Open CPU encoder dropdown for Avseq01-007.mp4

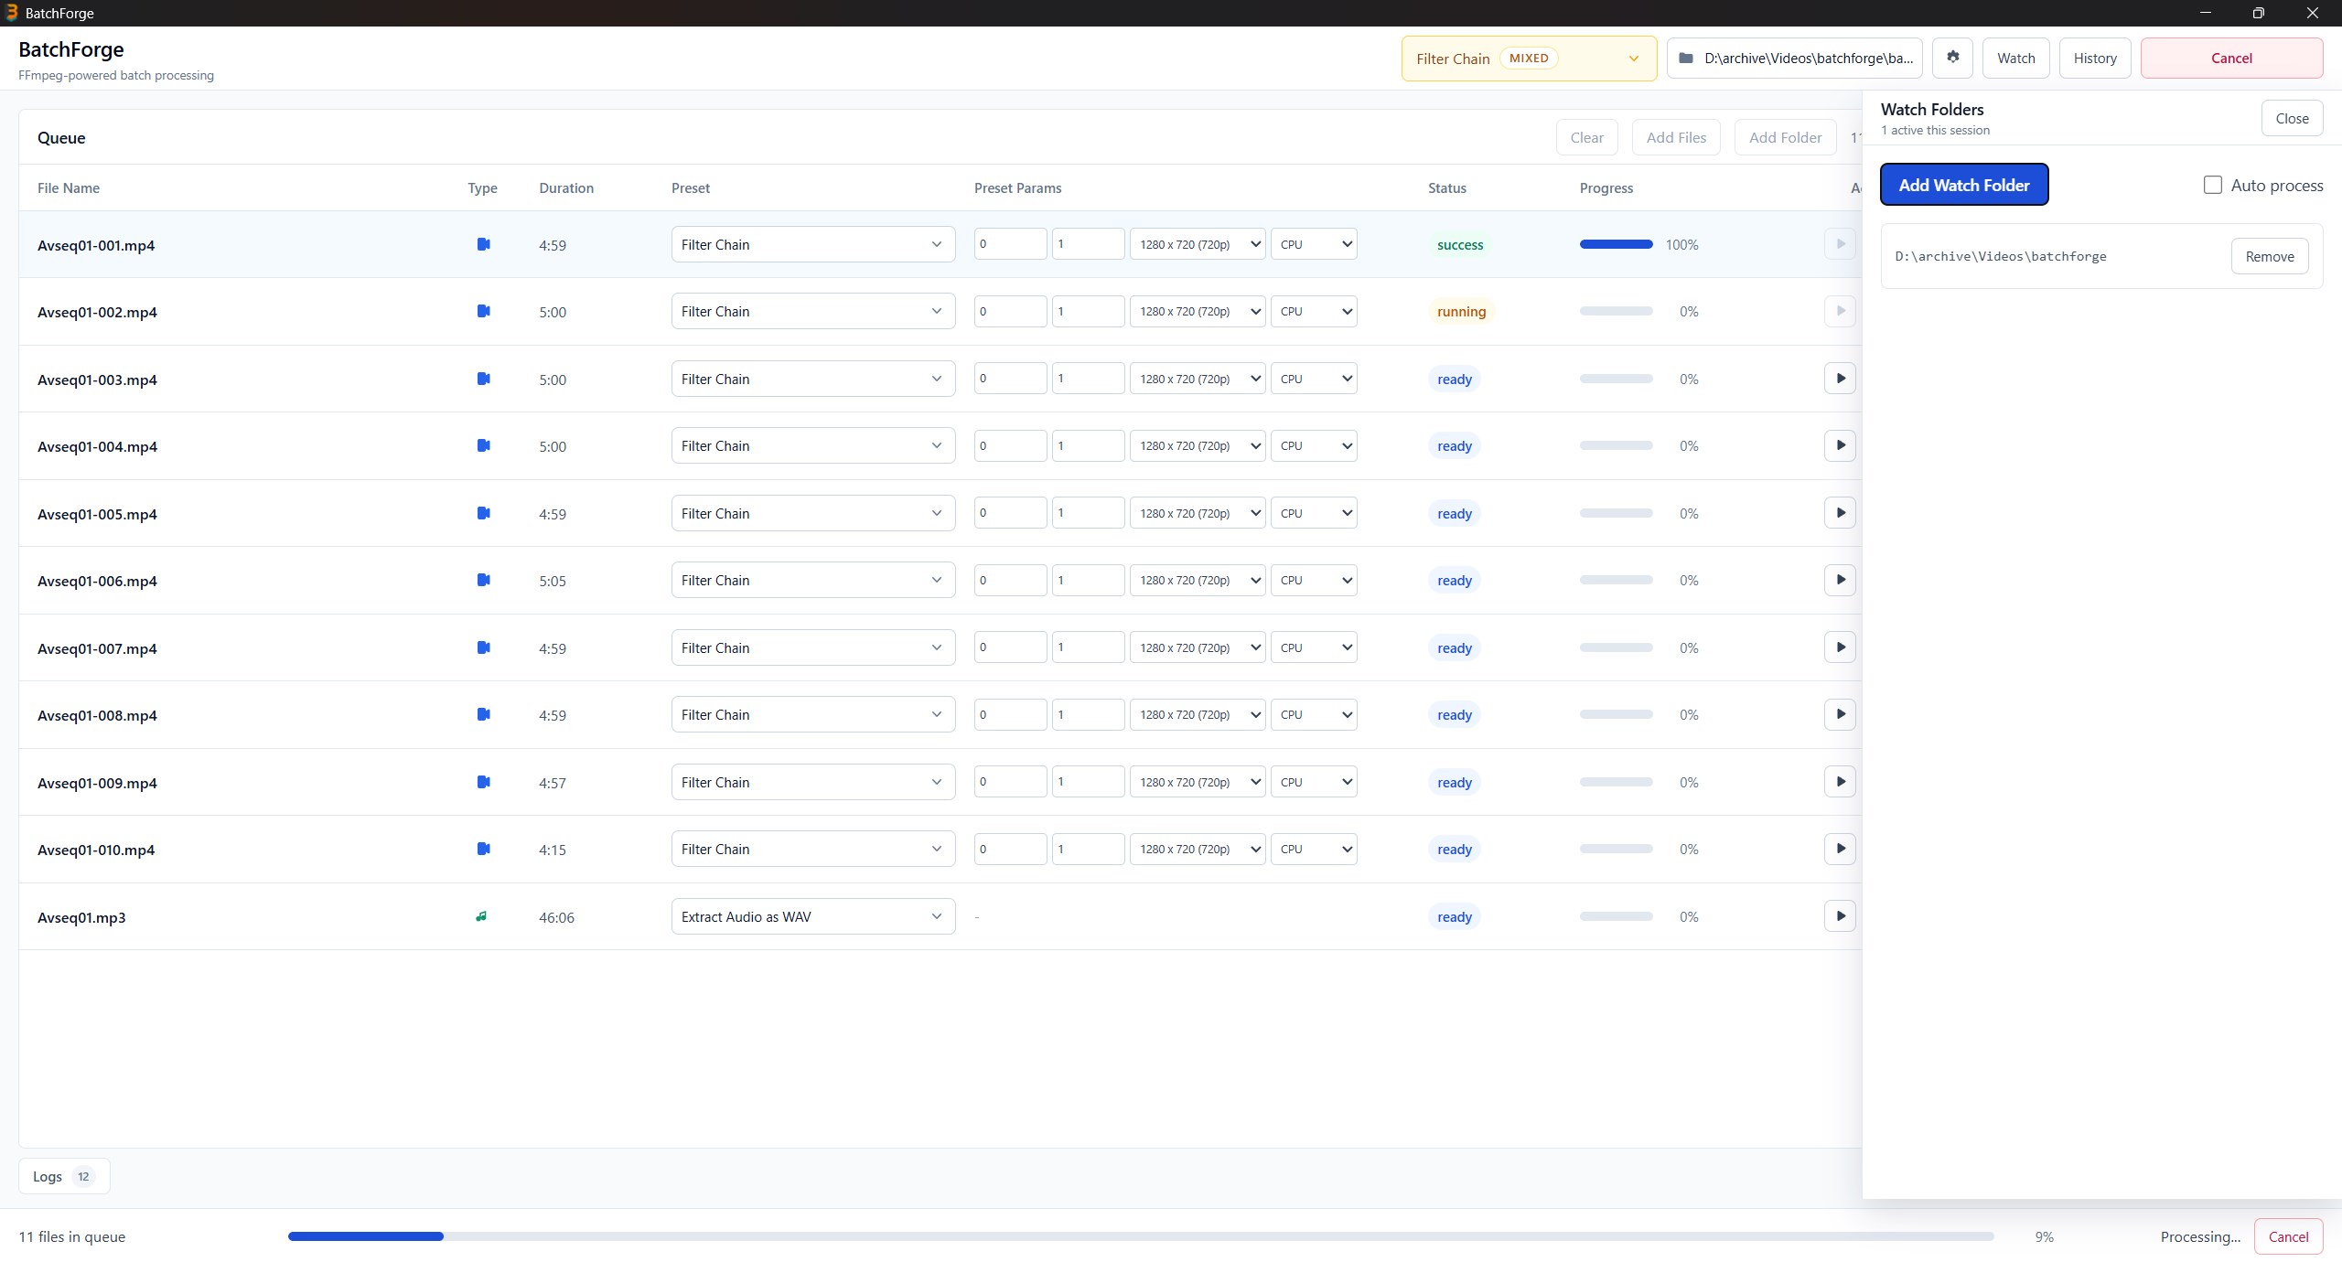pyautogui.click(x=1314, y=647)
